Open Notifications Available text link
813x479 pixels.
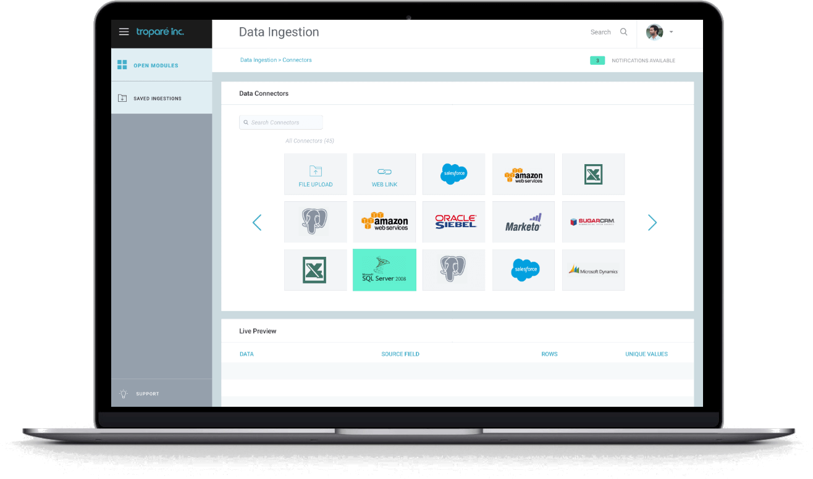pyautogui.click(x=643, y=60)
